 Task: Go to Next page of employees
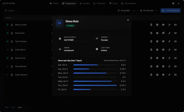click(x=20, y=107)
